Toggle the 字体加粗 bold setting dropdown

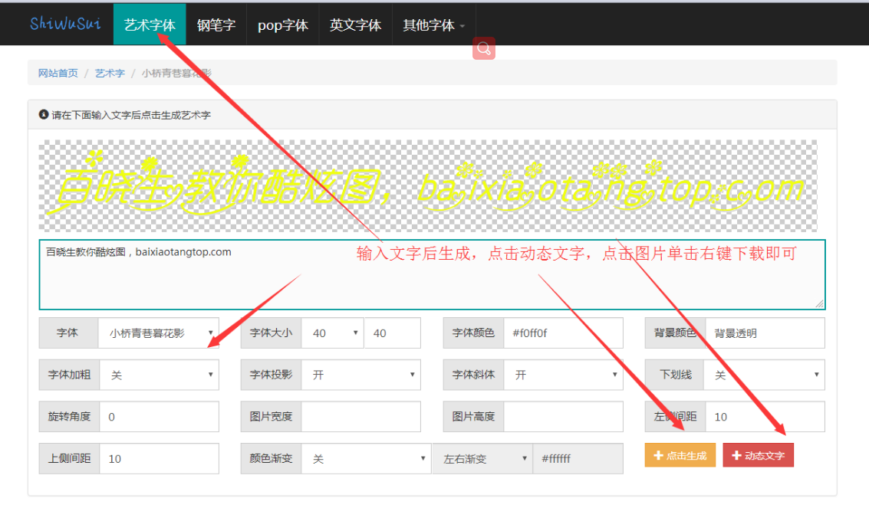coord(159,375)
